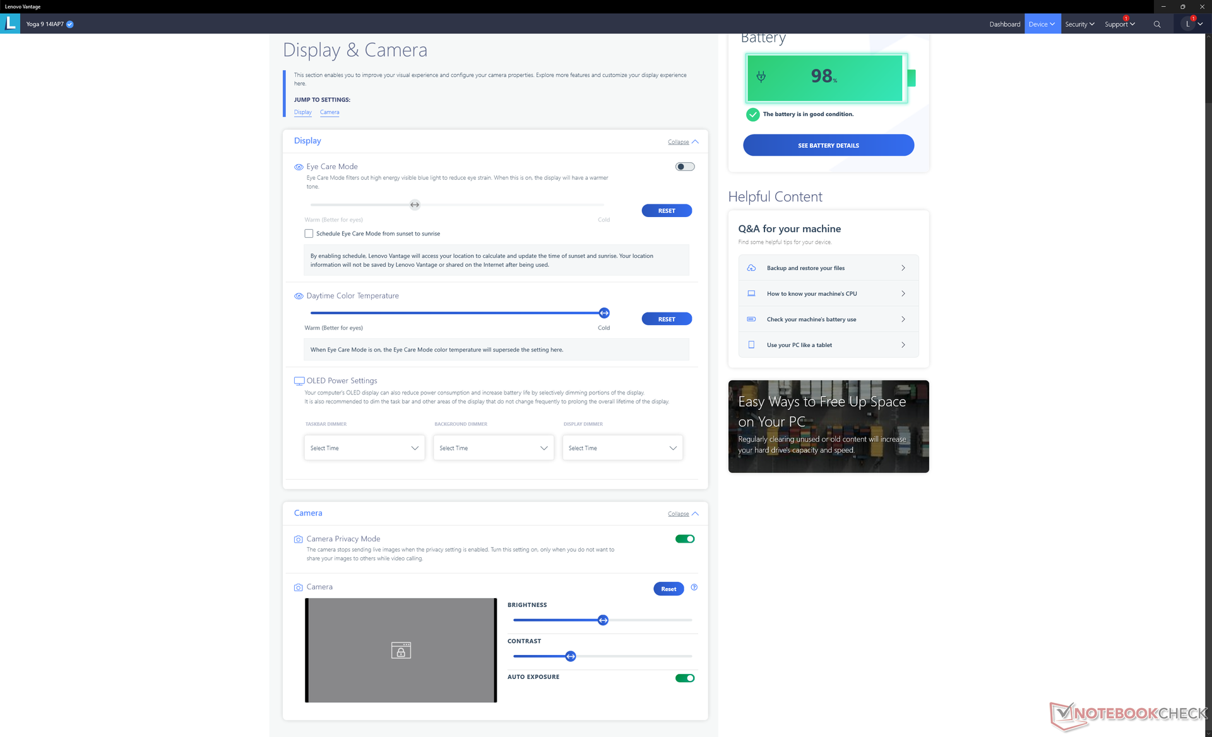Click See Battery Details button
This screenshot has height=737, width=1212.
pyautogui.click(x=828, y=146)
